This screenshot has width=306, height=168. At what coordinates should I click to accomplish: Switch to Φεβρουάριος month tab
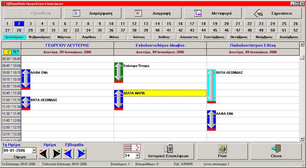39,37
